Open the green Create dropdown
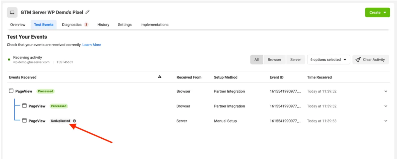 pyautogui.click(x=377, y=13)
